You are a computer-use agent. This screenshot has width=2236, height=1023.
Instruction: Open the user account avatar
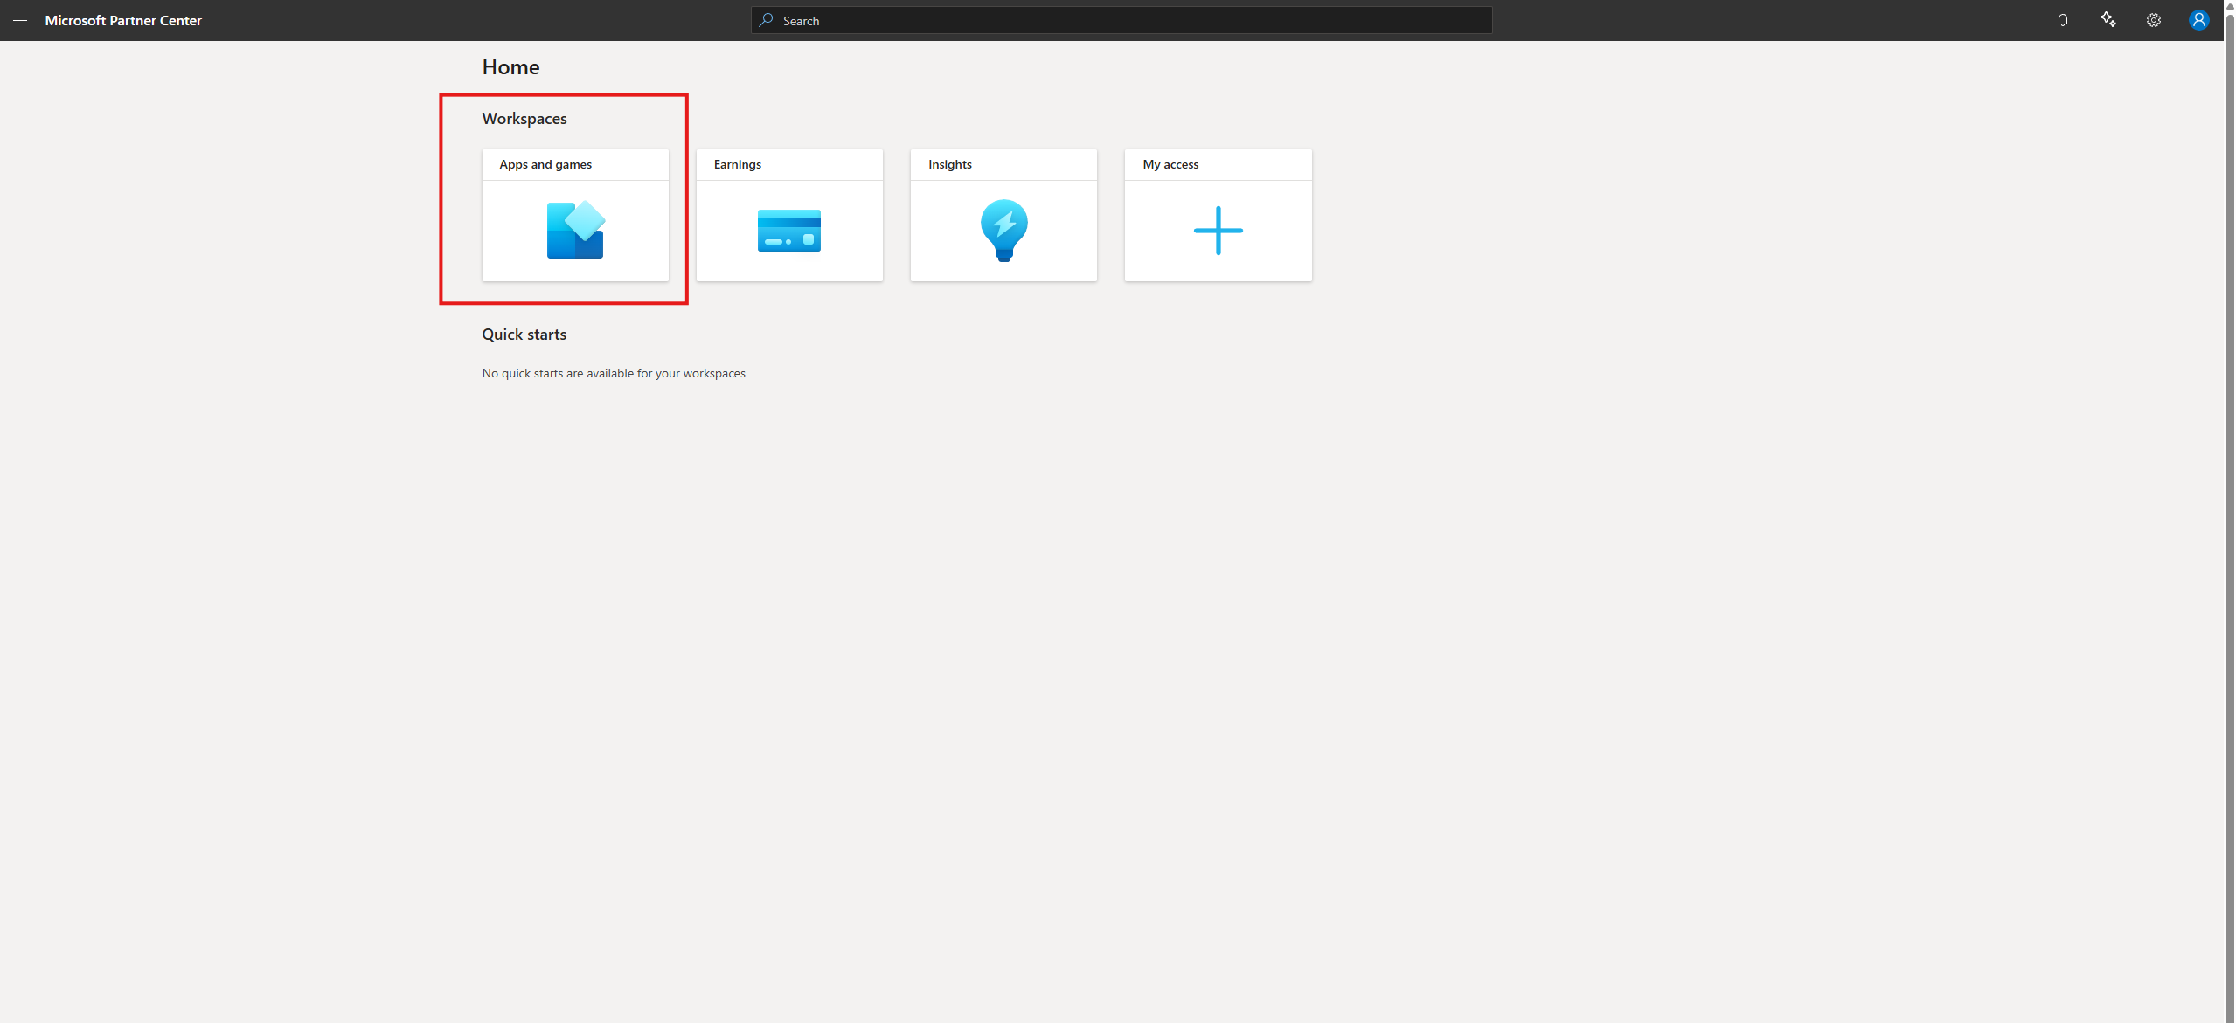point(2199,20)
